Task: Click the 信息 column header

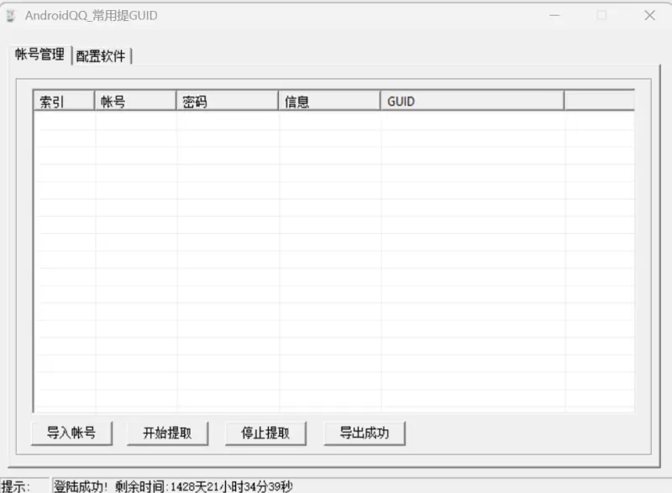Action: [x=328, y=101]
